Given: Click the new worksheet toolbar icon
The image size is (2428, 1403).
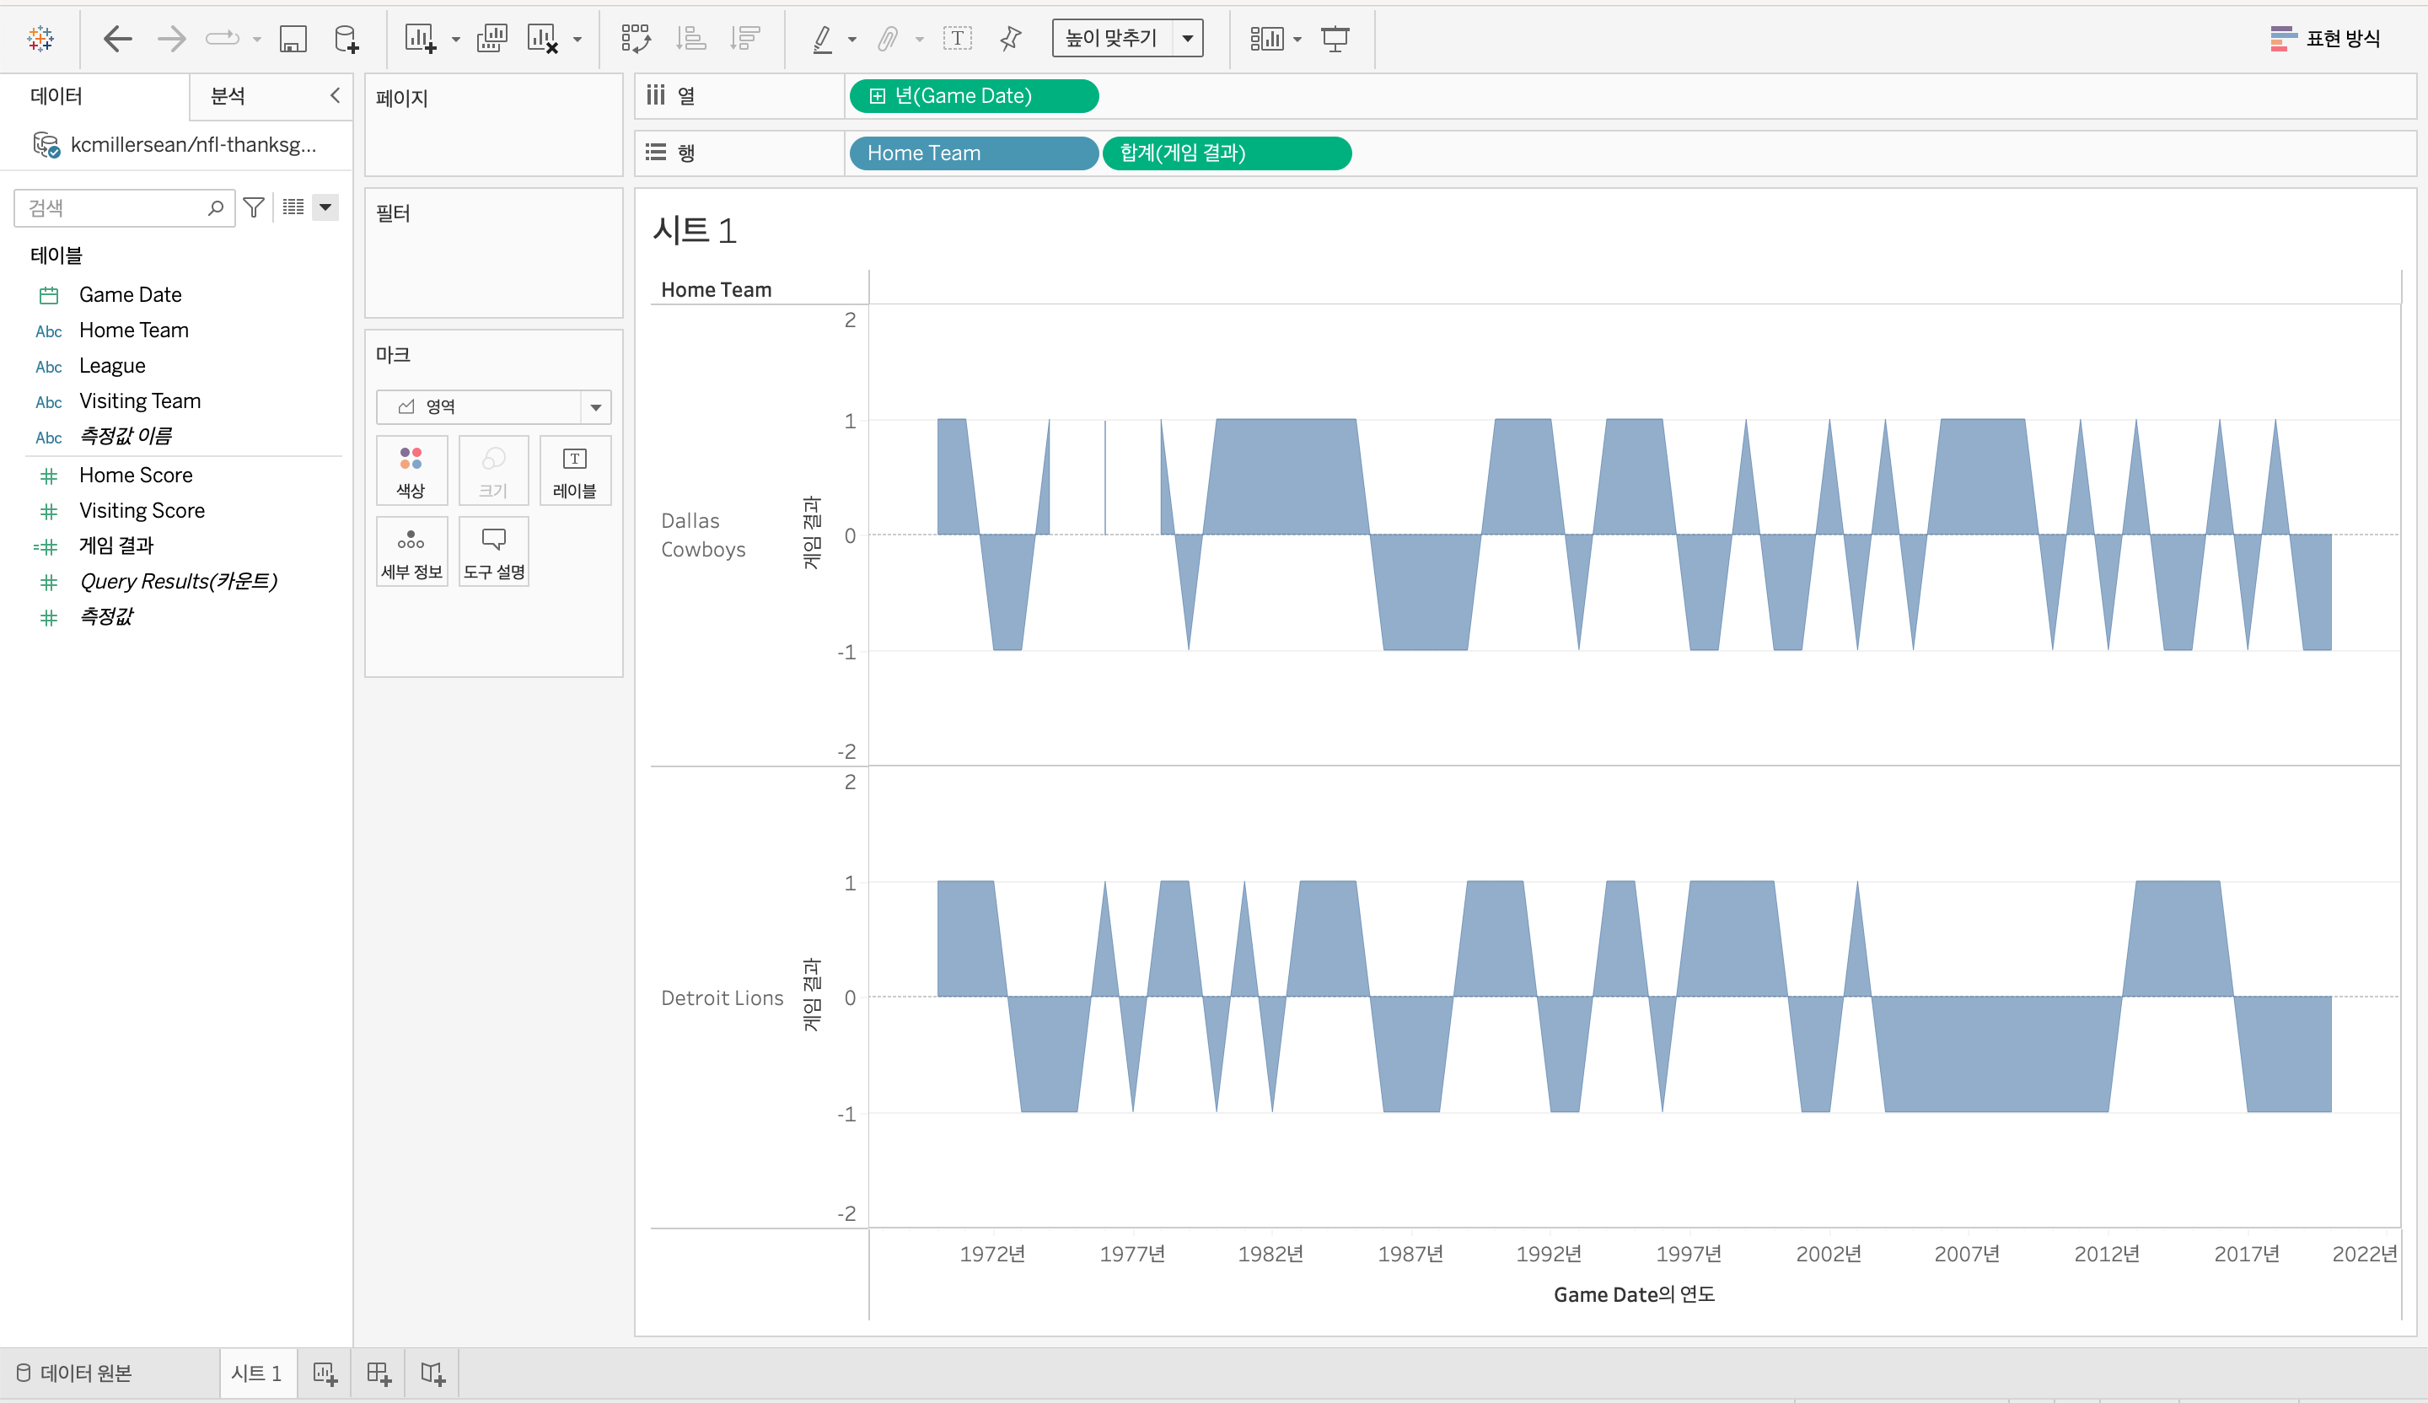Looking at the screenshot, I should click(420, 39).
